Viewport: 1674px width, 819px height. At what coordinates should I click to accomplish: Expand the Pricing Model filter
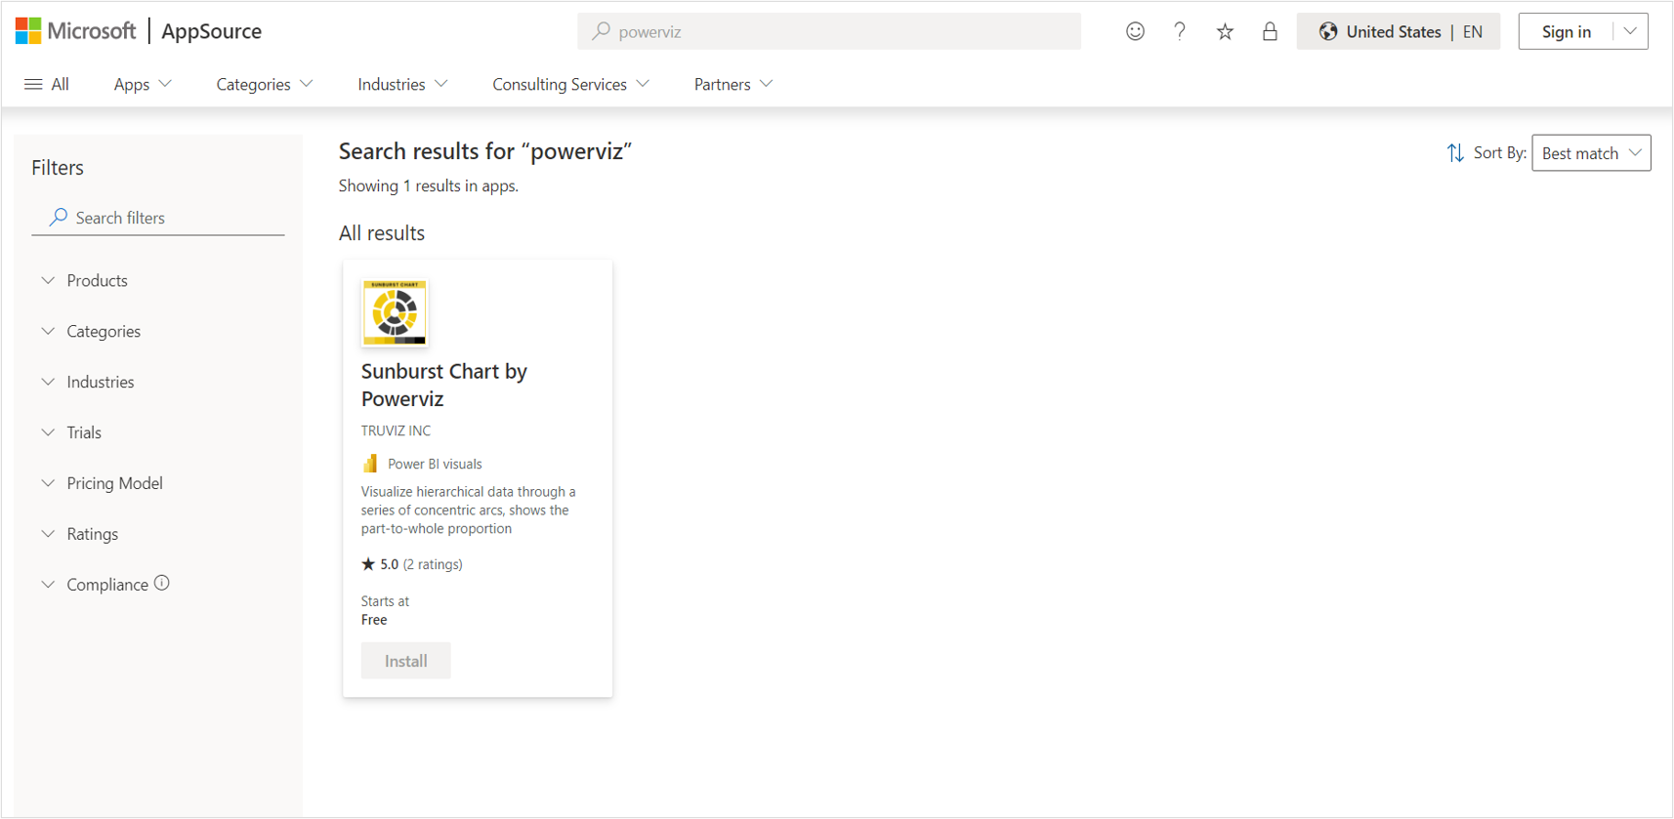click(113, 483)
